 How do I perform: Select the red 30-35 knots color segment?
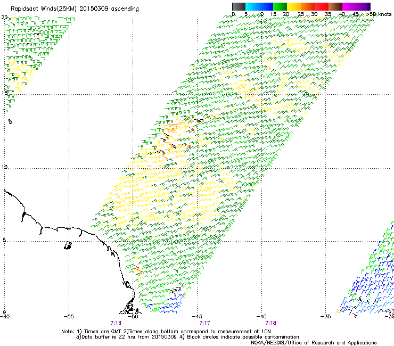tap(322, 6)
